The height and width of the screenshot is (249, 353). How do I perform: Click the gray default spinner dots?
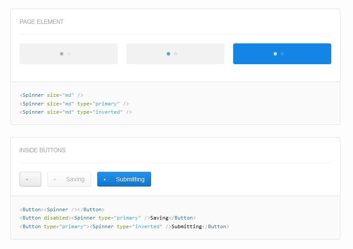(x=65, y=54)
